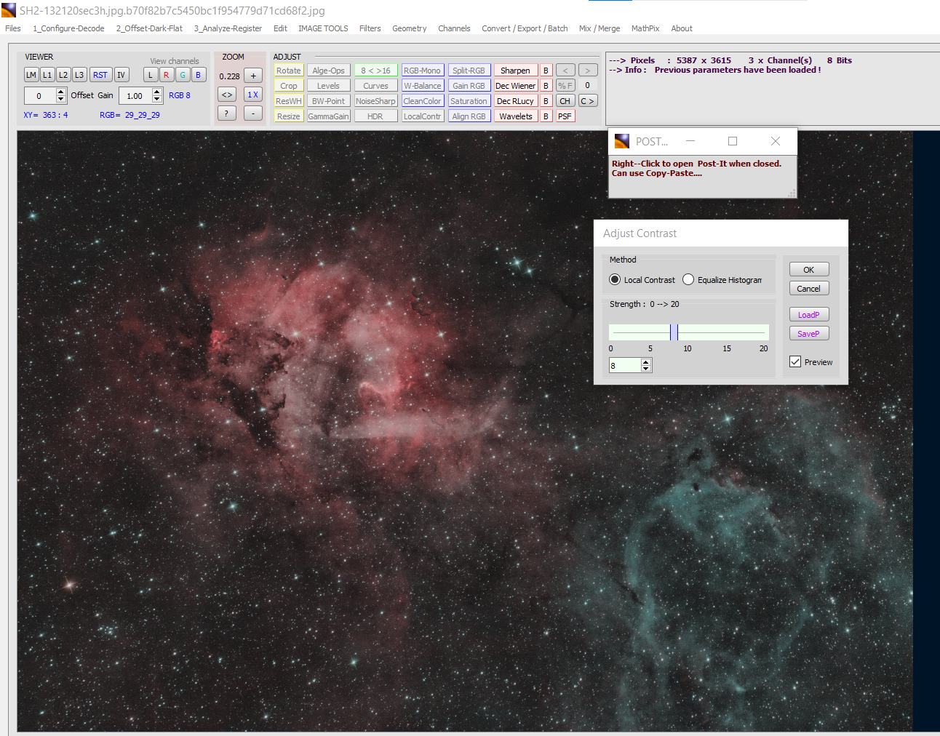Screen dimensions: 940x736
Task: Click LoadP to load parameters
Action: (x=809, y=315)
